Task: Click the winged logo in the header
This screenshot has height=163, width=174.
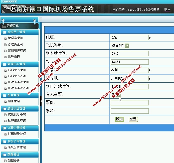Action: (14, 8)
